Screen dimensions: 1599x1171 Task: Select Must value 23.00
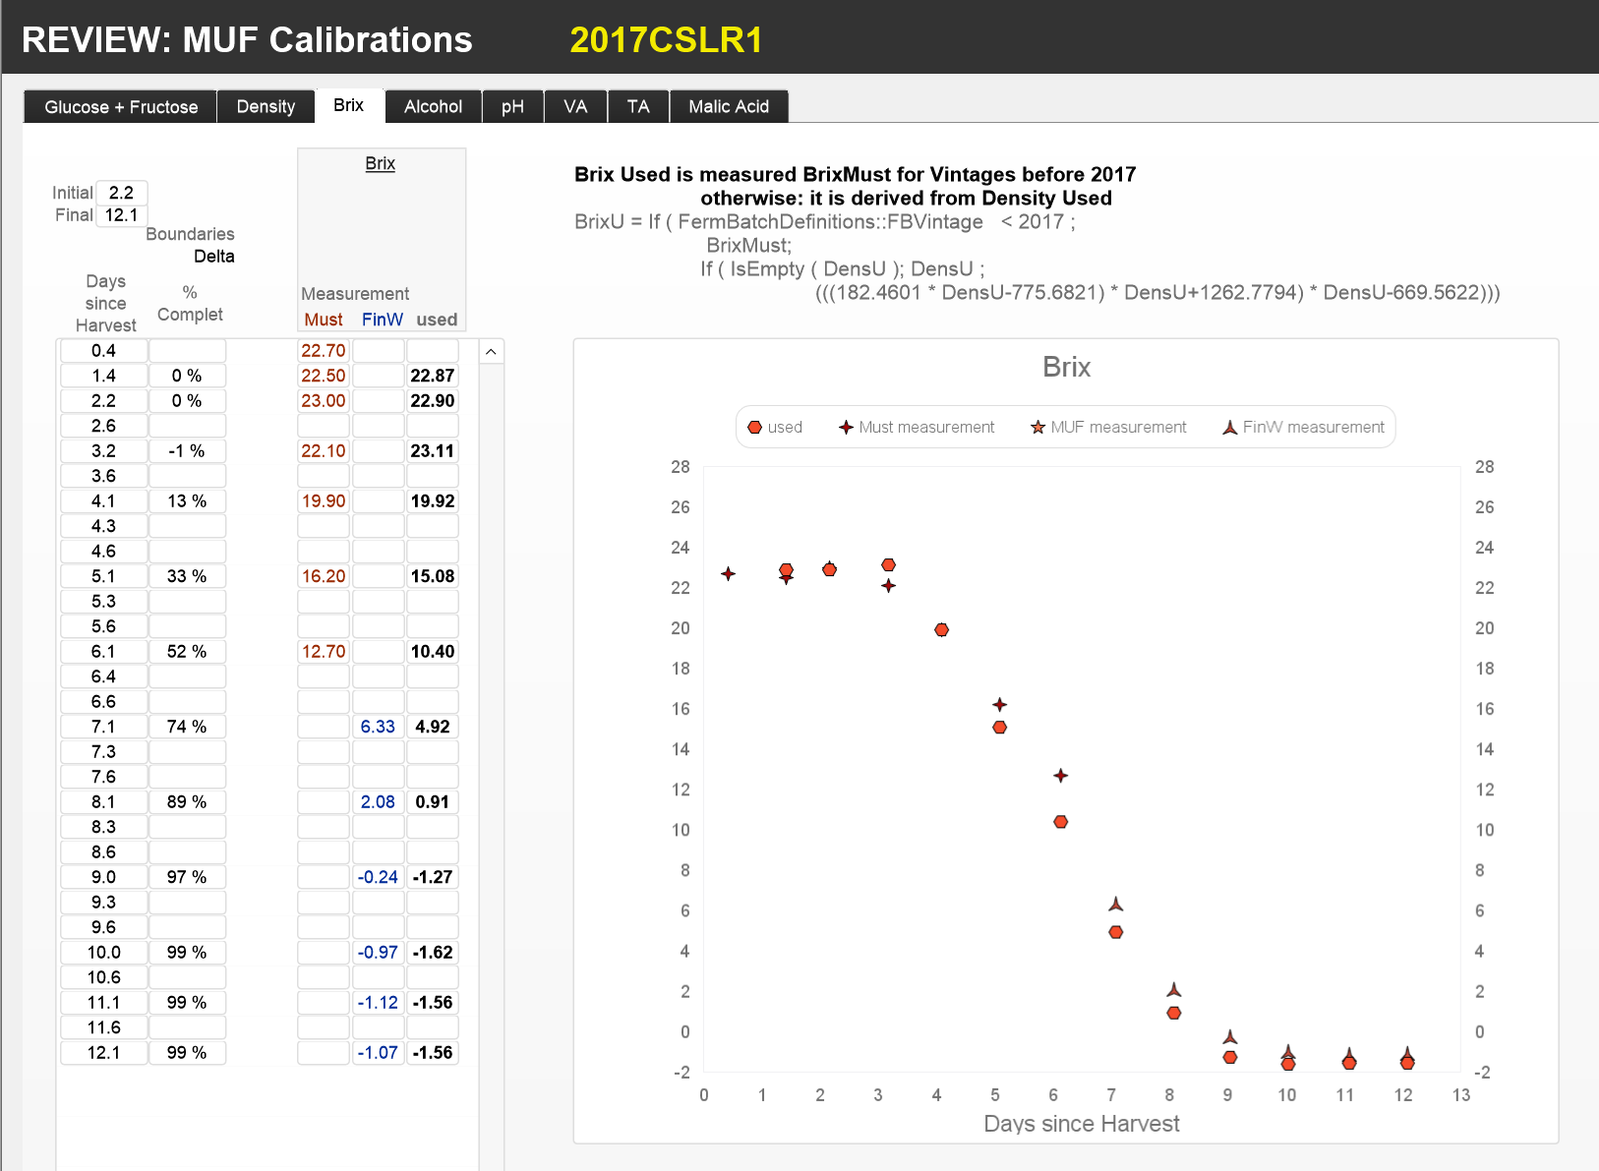click(324, 401)
